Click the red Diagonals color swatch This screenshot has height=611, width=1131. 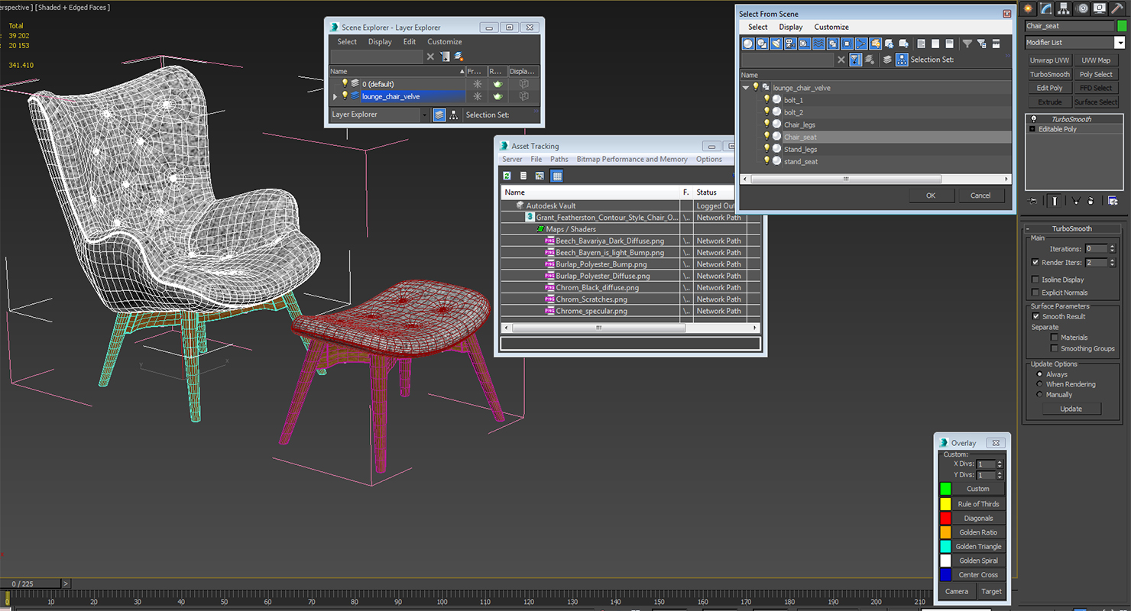[945, 518]
